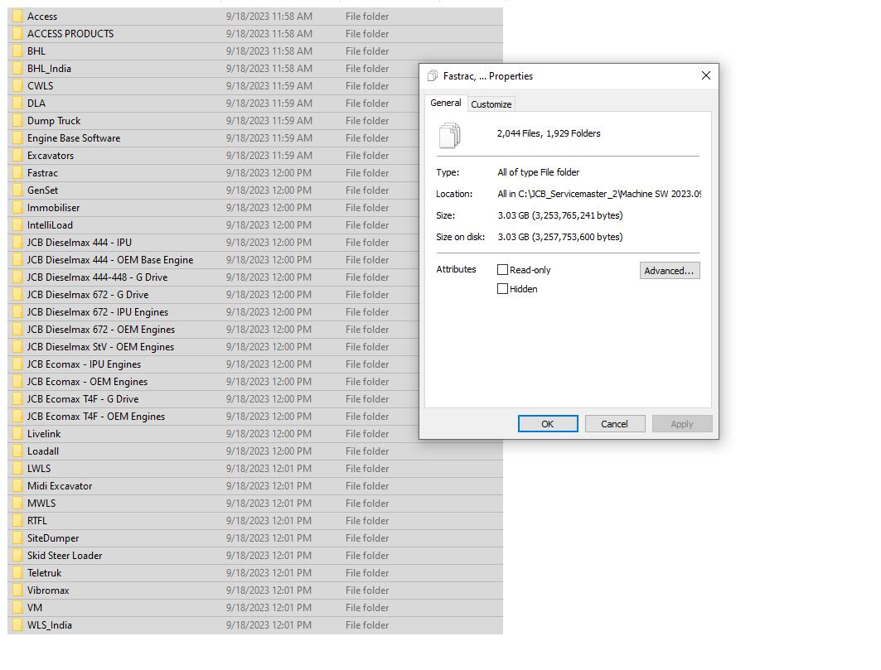Screen dimensions: 881x670
Task: Click the Engine Base Software folder icon
Action: 18,138
